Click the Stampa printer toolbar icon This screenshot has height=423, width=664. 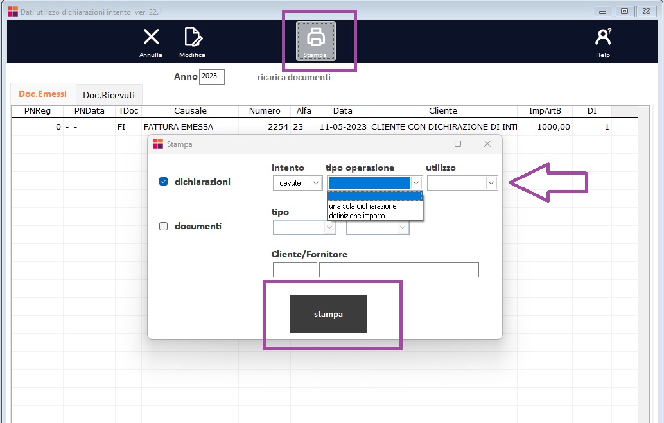(x=315, y=41)
